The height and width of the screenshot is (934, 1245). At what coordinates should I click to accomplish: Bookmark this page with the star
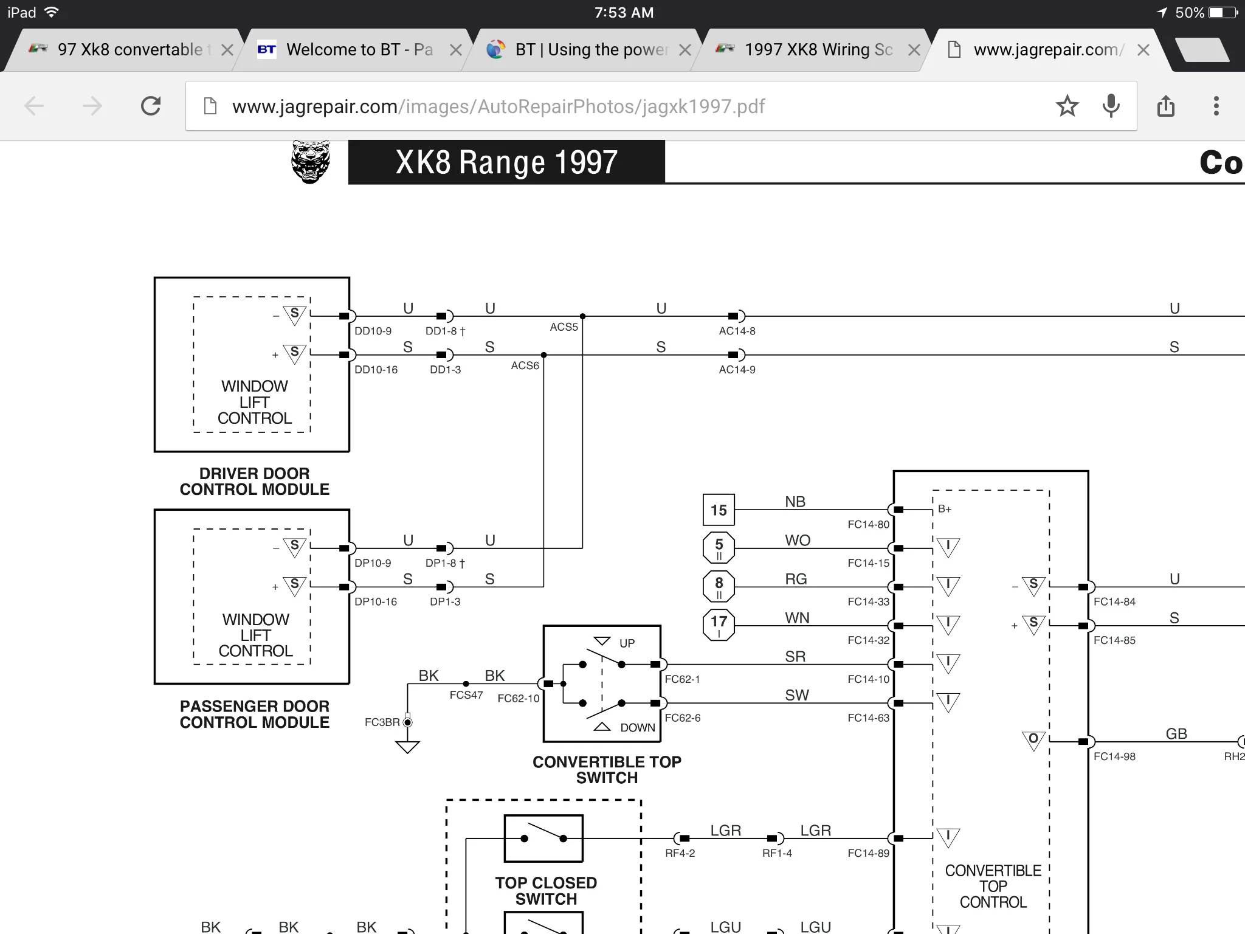coord(1067,106)
